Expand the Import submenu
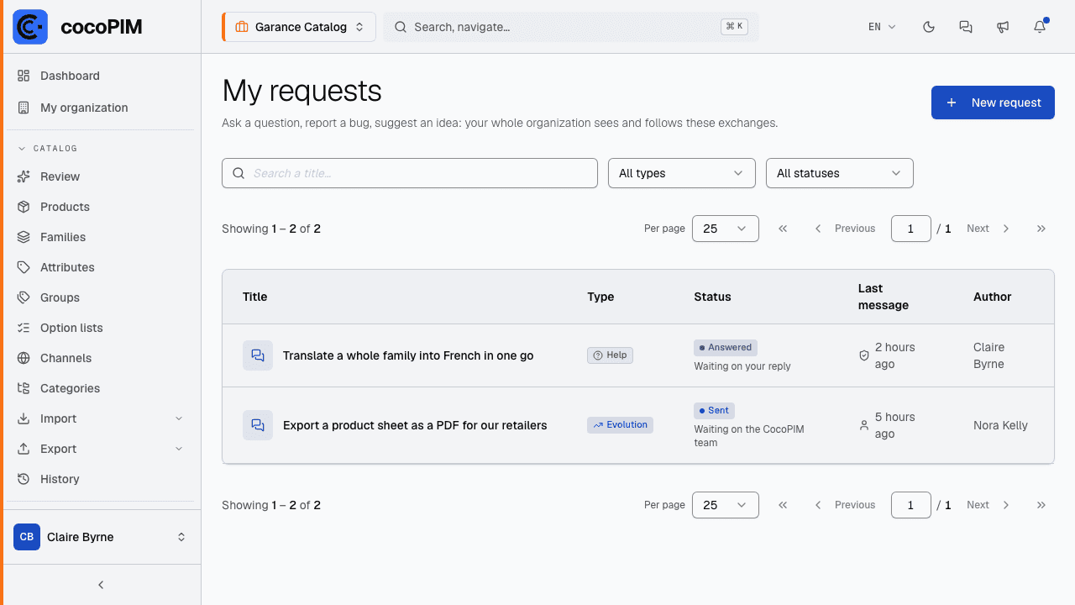Viewport: 1075px width, 605px height. (101, 418)
